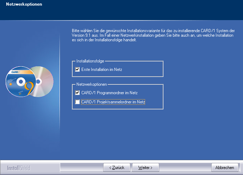This screenshot has height=175, width=243.
Task: Continue with the Weiter button
Action: [145, 168]
